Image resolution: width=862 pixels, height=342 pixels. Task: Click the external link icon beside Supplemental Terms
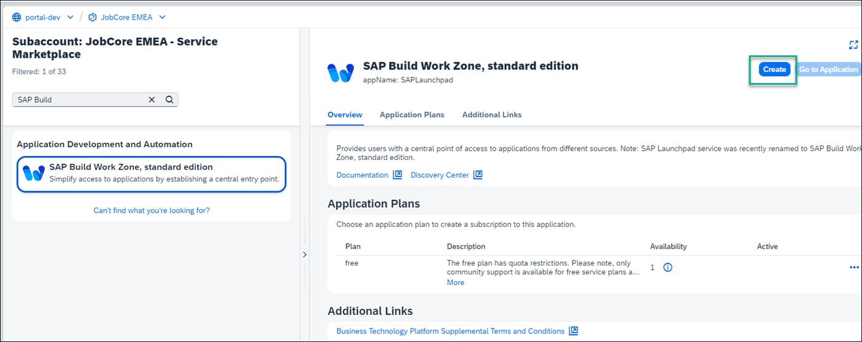pyautogui.click(x=573, y=331)
